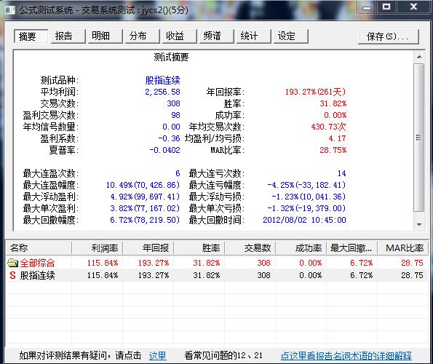Screen dimensions: 433x364
Task: Switch to the 报告 tab
Action: pos(68,36)
